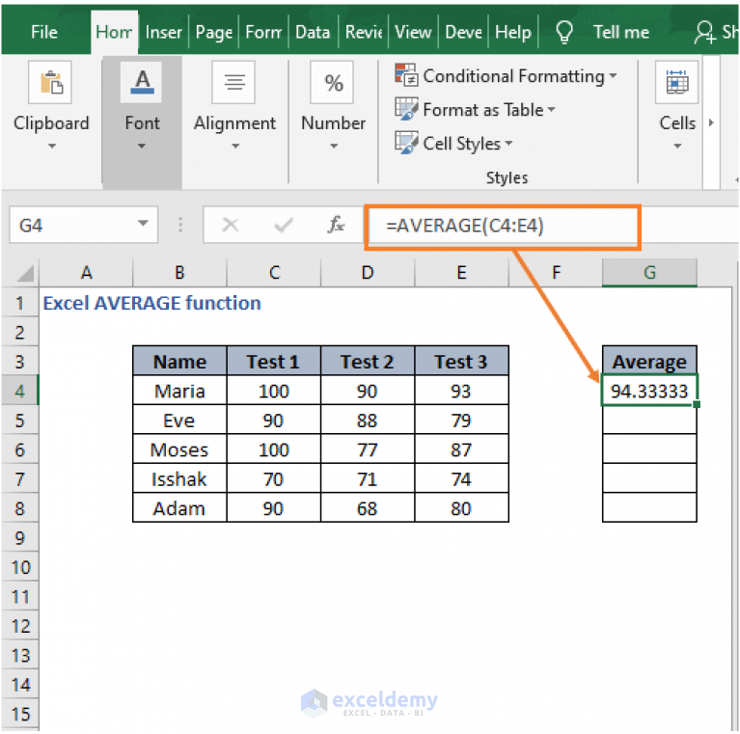Expand the Clipboard group dropdown arrow

click(52, 147)
